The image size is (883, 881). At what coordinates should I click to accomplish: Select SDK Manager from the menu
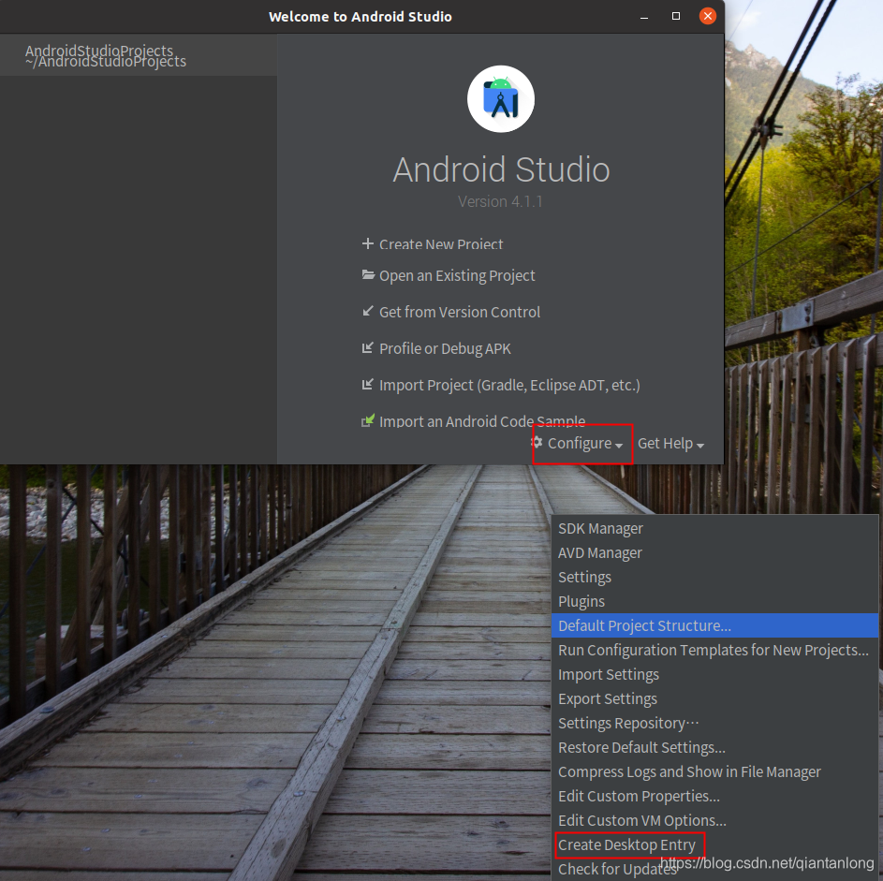[600, 528]
